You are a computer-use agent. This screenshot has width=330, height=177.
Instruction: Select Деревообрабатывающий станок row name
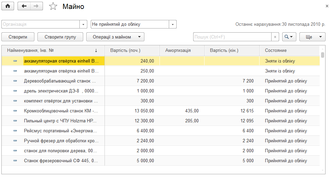pos(60,81)
